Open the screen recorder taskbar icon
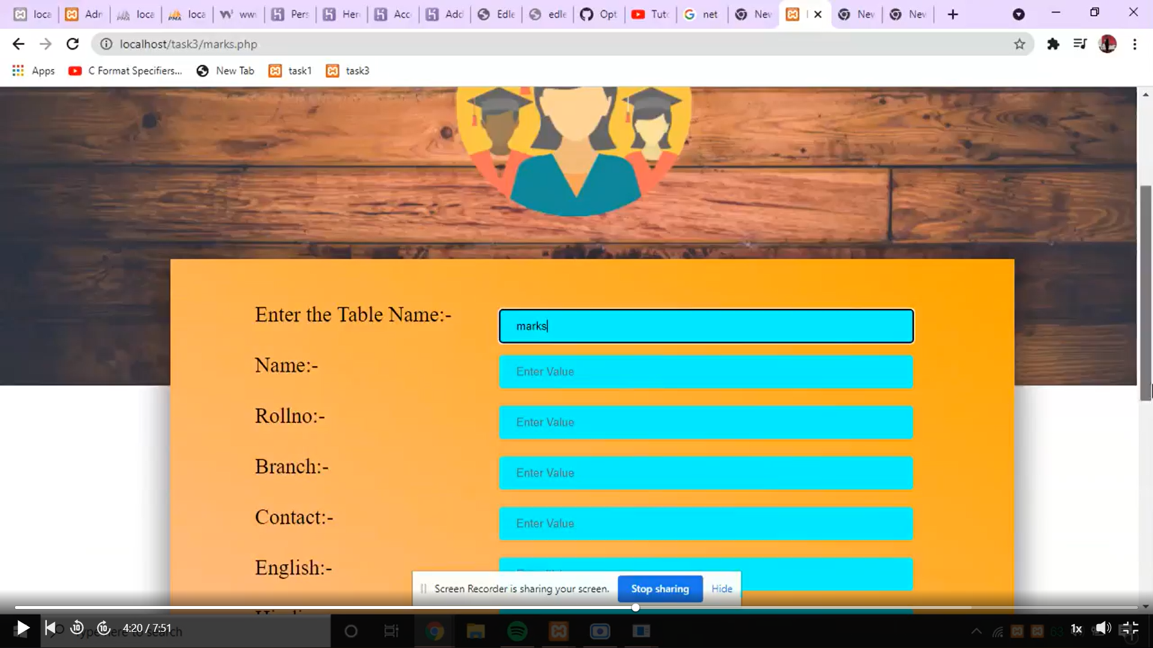1153x648 pixels. tap(600, 631)
